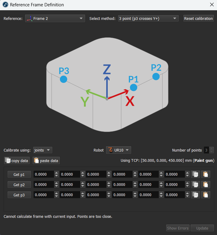Select the P3 point in the diagram
The image size is (217, 235).
[x=64, y=79]
